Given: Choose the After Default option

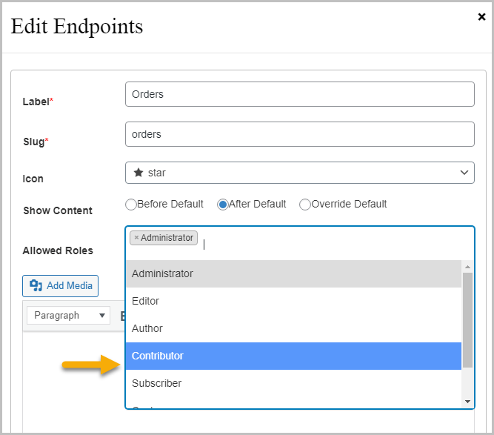Looking at the screenshot, I should (222, 205).
